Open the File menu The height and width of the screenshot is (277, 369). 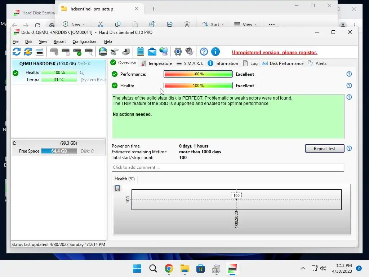coord(15,41)
